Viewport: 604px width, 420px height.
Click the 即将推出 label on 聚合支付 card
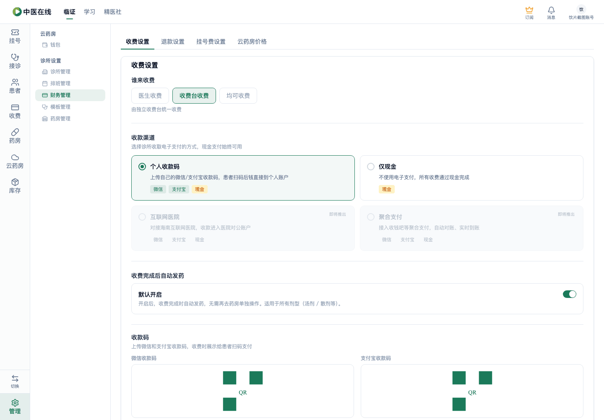(566, 214)
